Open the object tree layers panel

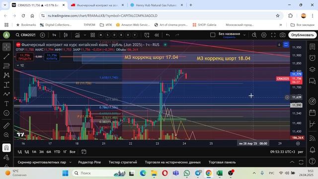point(313,69)
